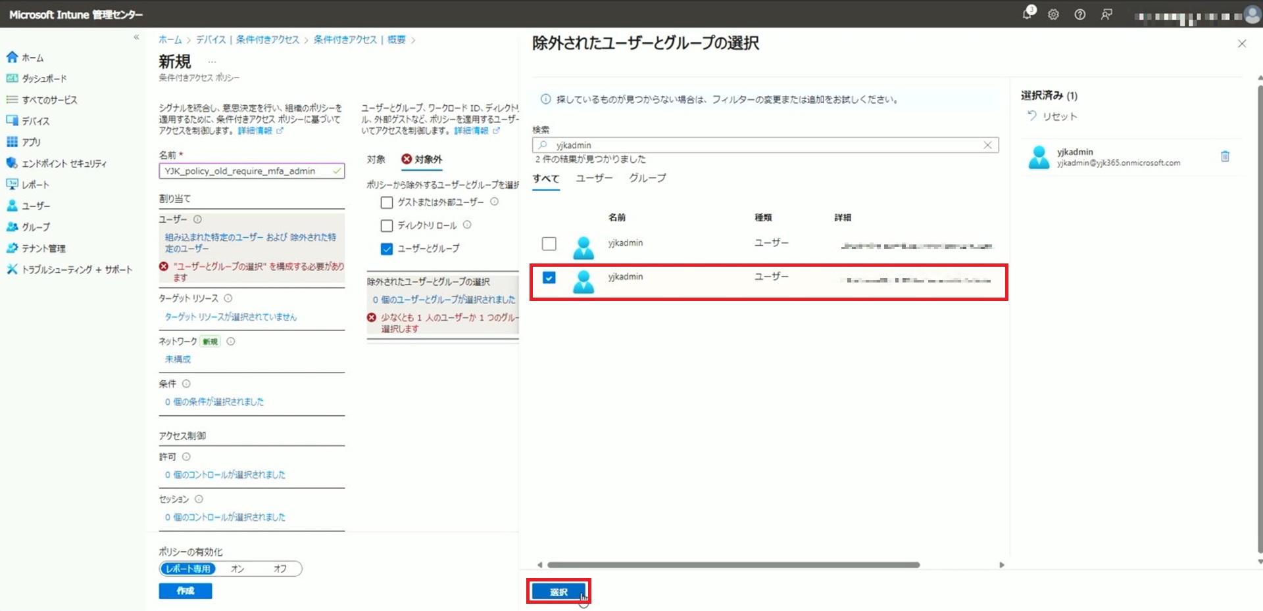Set policy state to オン
The image size is (1263, 611).
[x=237, y=569]
